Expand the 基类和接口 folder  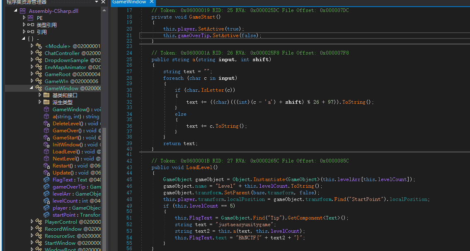40,95
